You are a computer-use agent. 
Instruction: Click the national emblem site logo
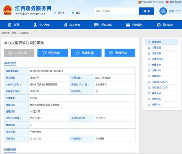(x=8, y=10)
